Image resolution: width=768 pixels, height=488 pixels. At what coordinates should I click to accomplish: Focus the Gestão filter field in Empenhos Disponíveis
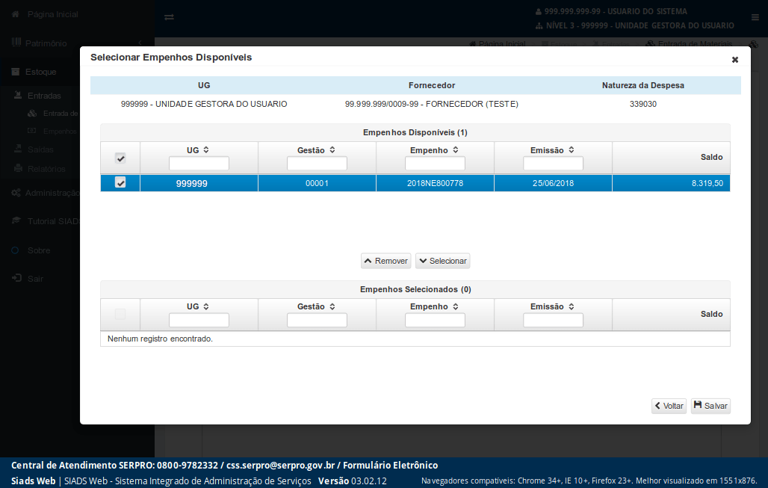[317, 164]
